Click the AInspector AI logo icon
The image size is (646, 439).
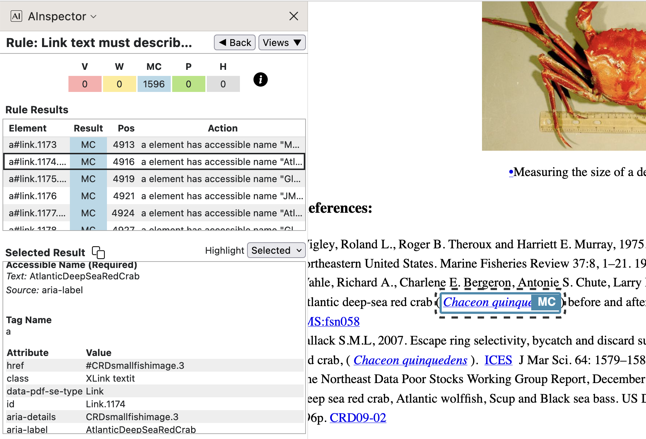coord(16,16)
